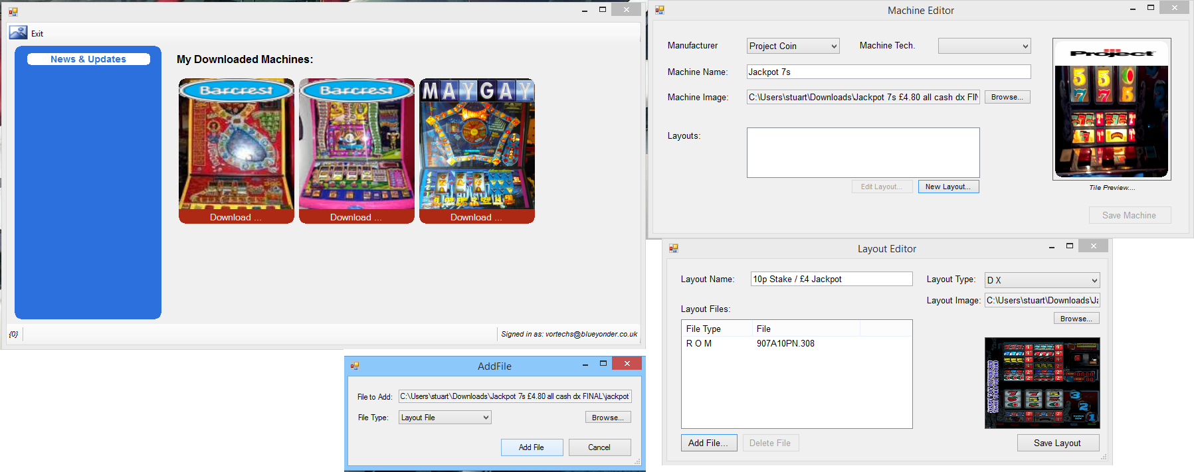This screenshot has height=472, width=1194.
Task: Click the Machine Editor window title icon
Action: [660, 10]
